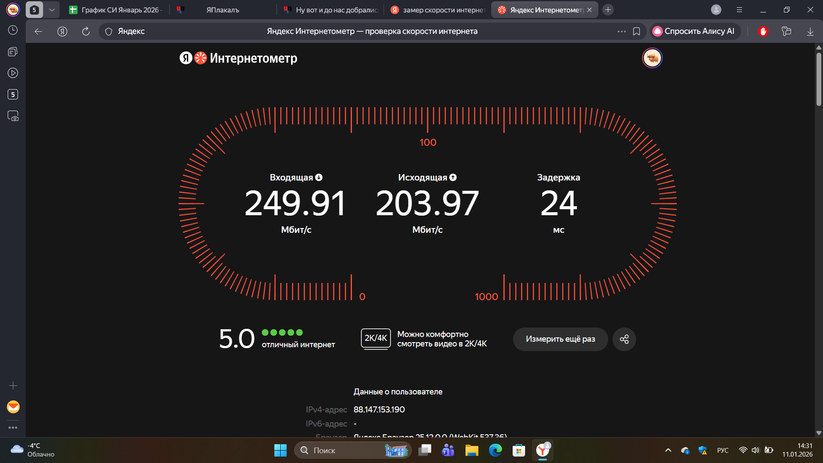The image size is (823, 463).
Task: Open Wi-Fi network settings in system tray
Action: click(743, 450)
